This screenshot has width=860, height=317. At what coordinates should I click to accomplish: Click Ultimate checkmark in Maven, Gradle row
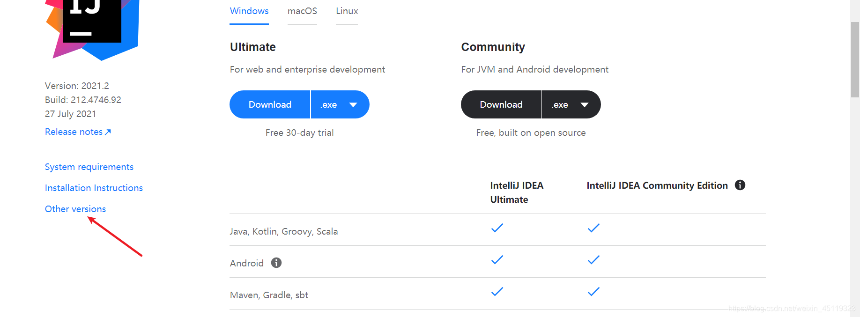(497, 292)
